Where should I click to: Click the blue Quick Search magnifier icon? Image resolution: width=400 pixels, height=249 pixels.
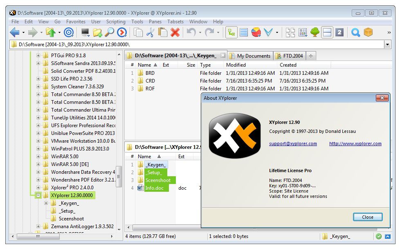click(355, 32)
